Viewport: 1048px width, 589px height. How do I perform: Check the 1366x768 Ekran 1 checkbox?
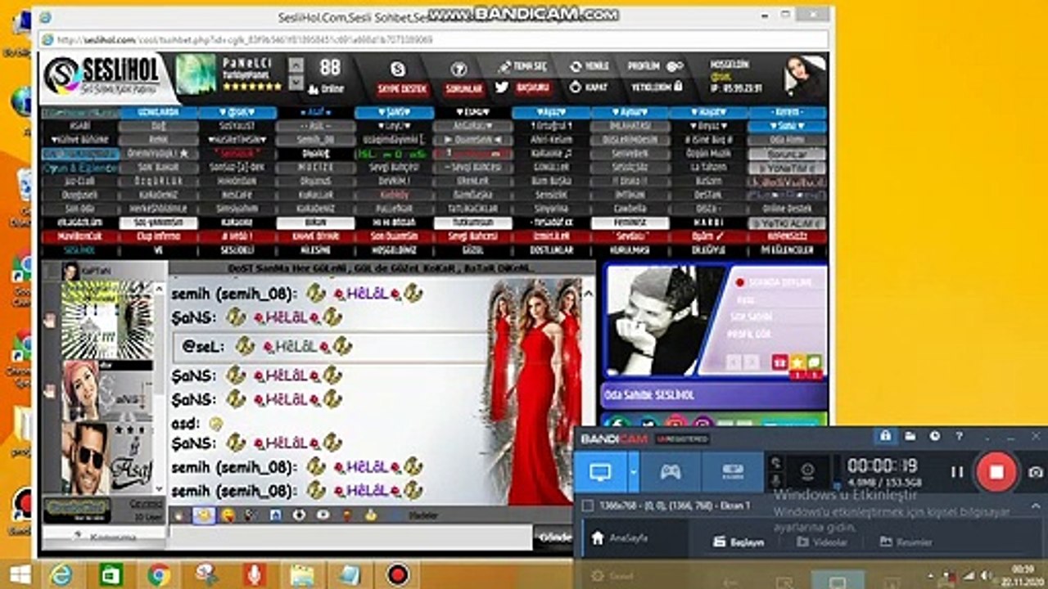tap(587, 506)
